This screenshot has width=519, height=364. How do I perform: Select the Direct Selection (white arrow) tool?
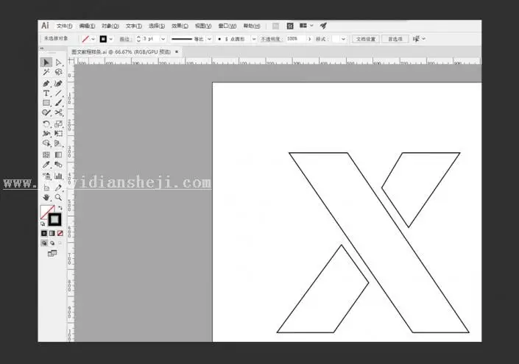[59, 63]
